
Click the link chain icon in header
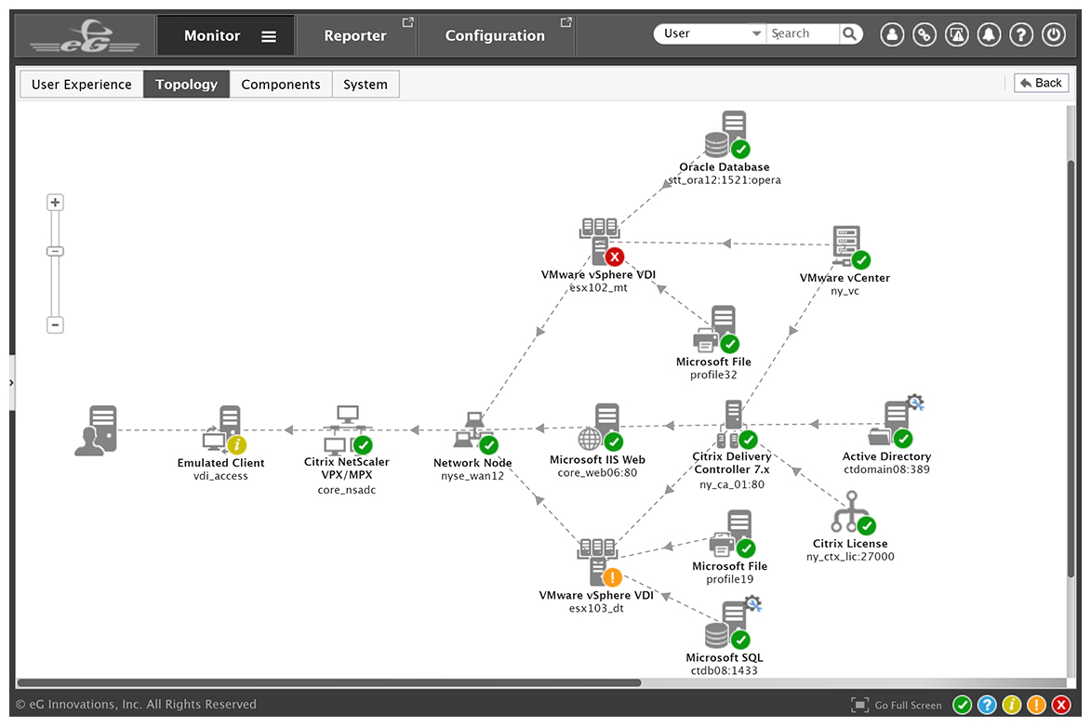[x=924, y=34]
